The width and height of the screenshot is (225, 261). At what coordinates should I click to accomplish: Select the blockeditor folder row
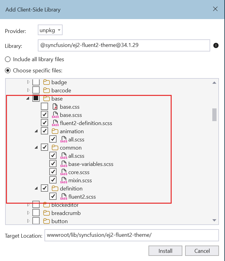click(x=65, y=205)
